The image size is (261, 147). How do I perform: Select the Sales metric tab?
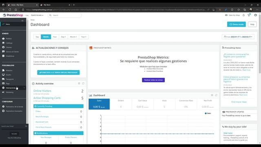point(99,104)
